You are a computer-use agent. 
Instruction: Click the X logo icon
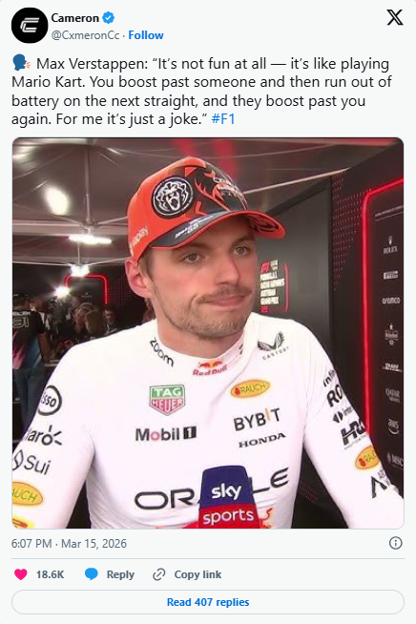(x=395, y=17)
